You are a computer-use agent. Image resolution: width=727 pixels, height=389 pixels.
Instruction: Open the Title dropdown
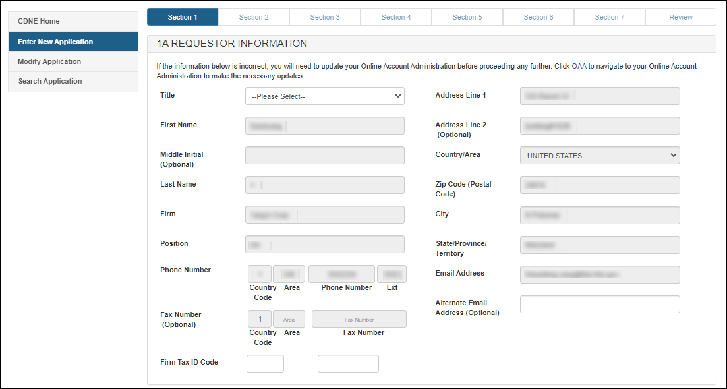click(x=324, y=96)
